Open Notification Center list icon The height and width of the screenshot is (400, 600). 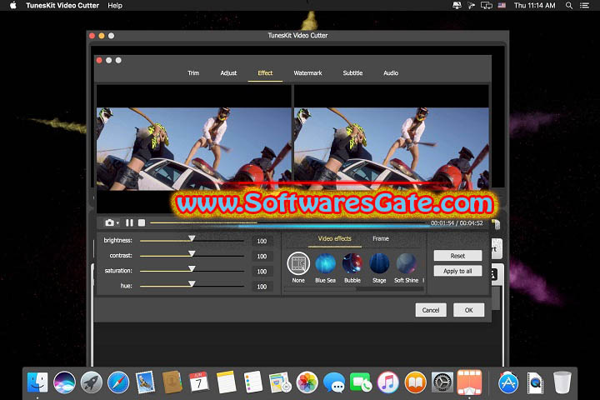pyautogui.click(x=584, y=5)
